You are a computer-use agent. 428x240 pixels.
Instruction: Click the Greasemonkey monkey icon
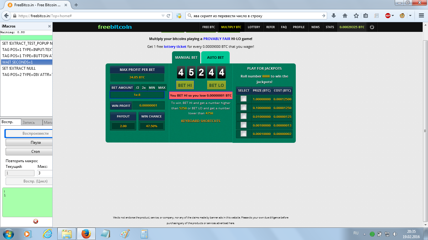point(402,16)
